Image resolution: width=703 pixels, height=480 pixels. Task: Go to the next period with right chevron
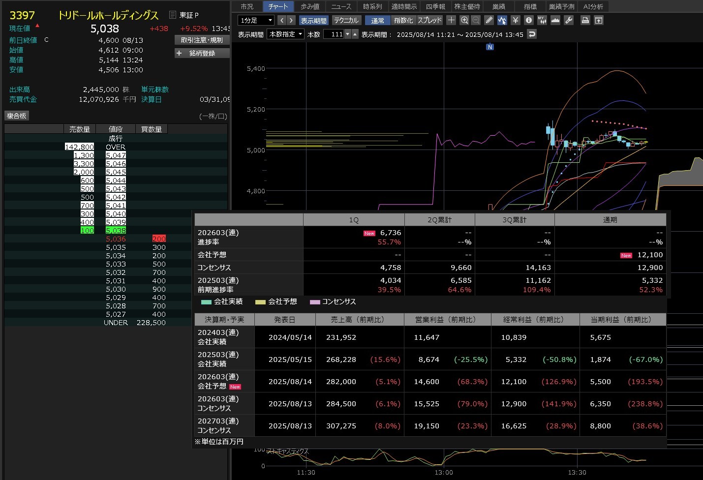coord(291,20)
